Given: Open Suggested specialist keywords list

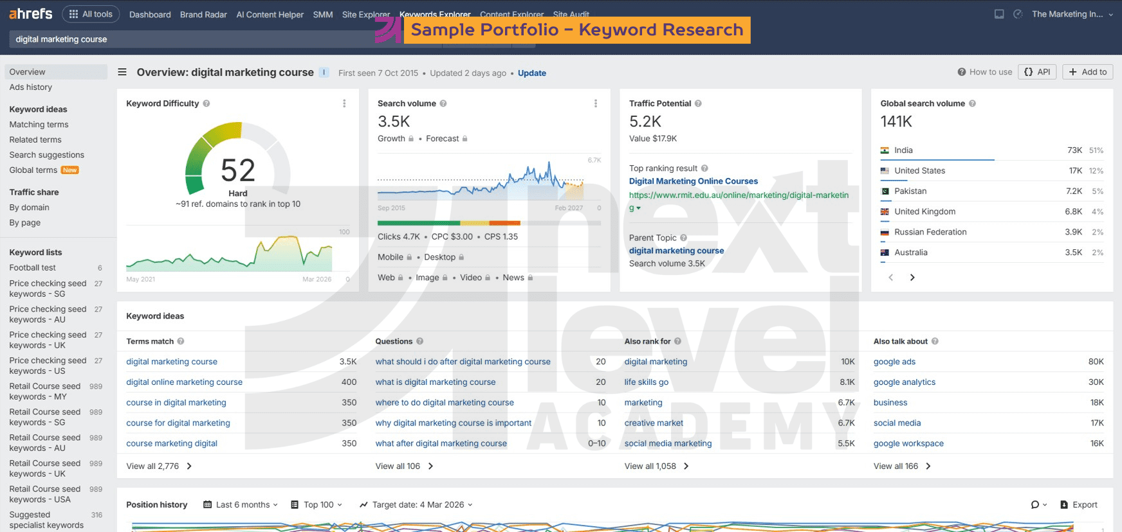Looking at the screenshot, I should tap(46, 520).
